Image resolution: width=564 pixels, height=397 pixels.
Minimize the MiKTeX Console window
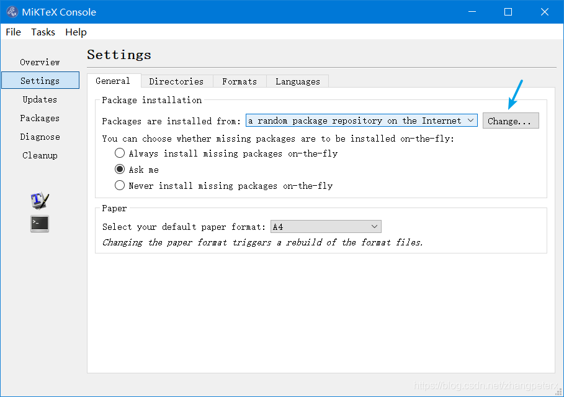472,12
